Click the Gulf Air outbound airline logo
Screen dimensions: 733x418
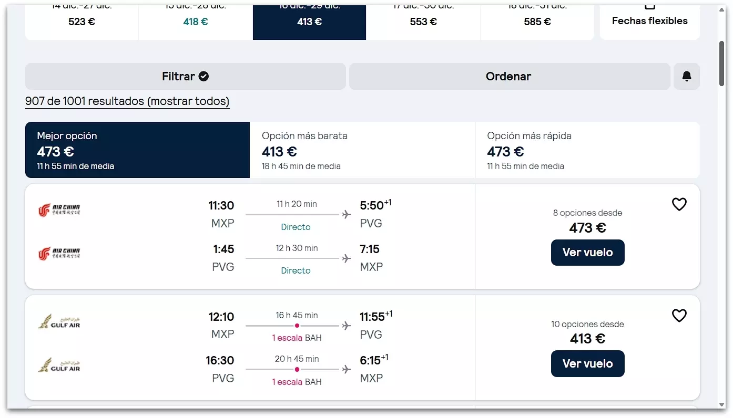point(59,321)
